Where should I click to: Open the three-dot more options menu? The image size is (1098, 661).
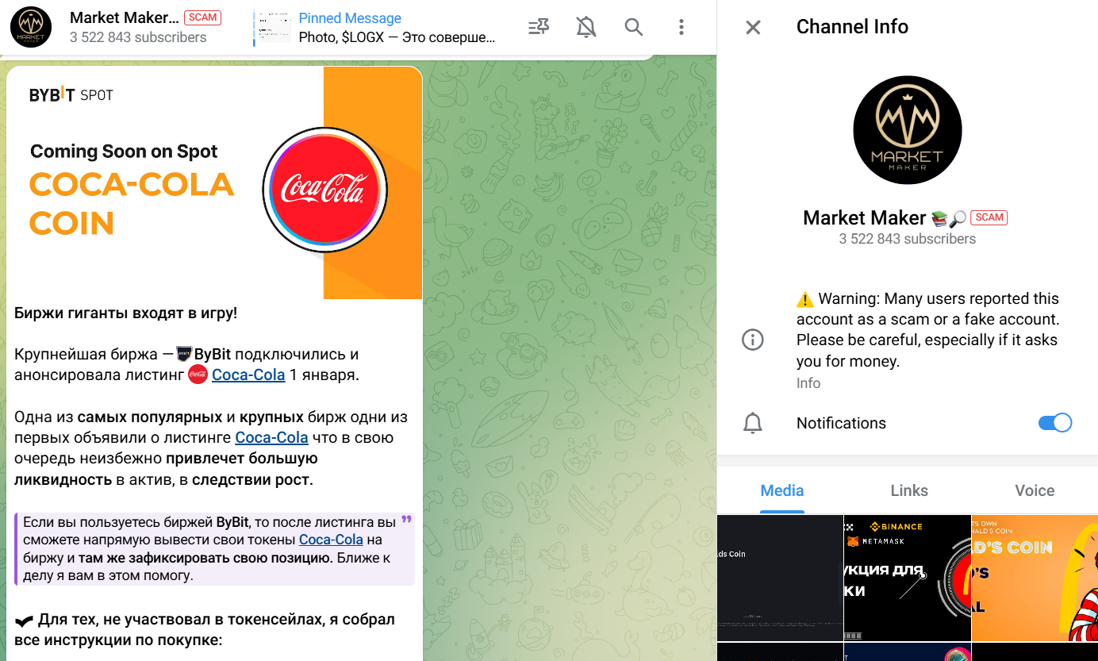pyautogui.click(x=681, y=27)
